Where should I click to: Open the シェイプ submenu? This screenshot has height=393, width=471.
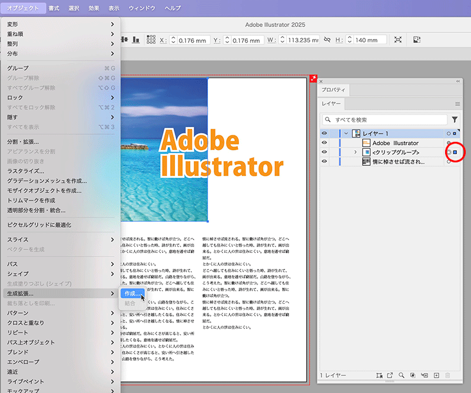pos(61,274)
